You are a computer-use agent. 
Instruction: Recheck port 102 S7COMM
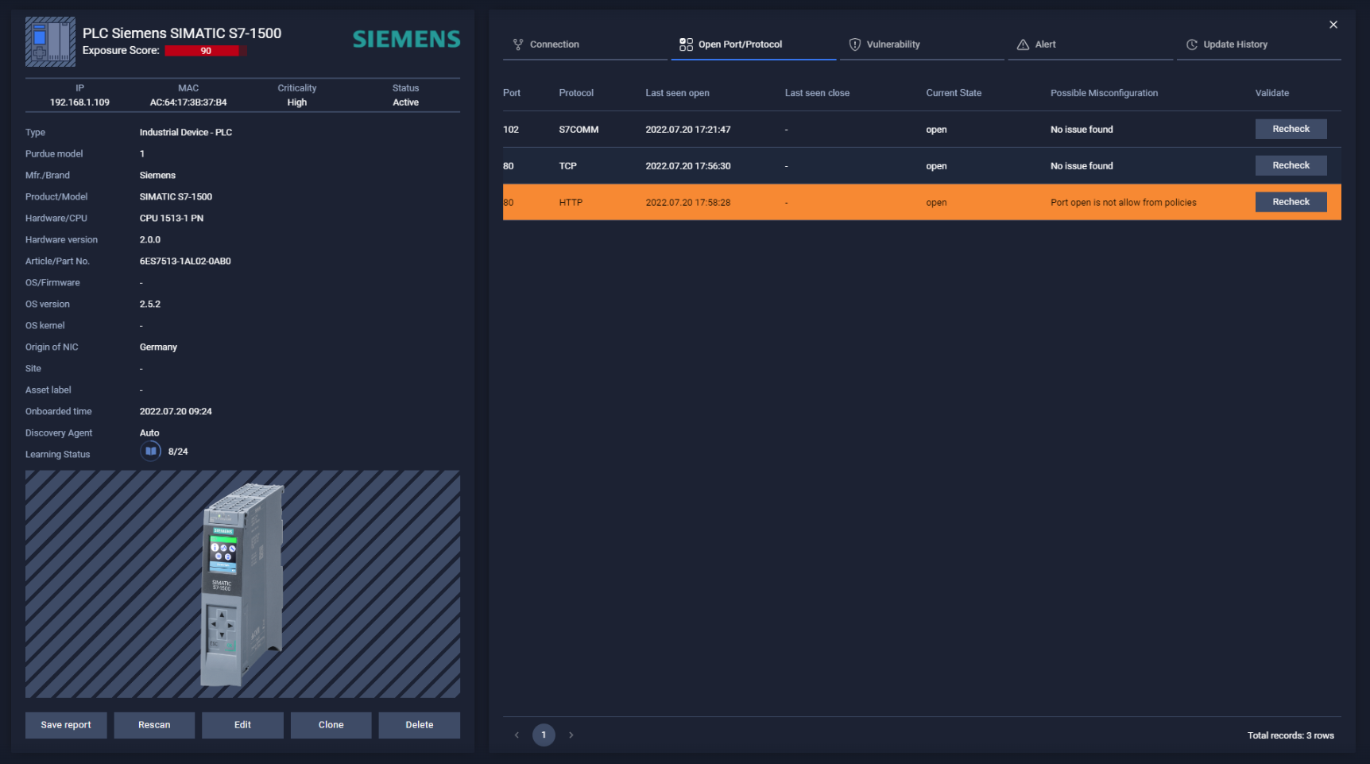(1291, 129)
